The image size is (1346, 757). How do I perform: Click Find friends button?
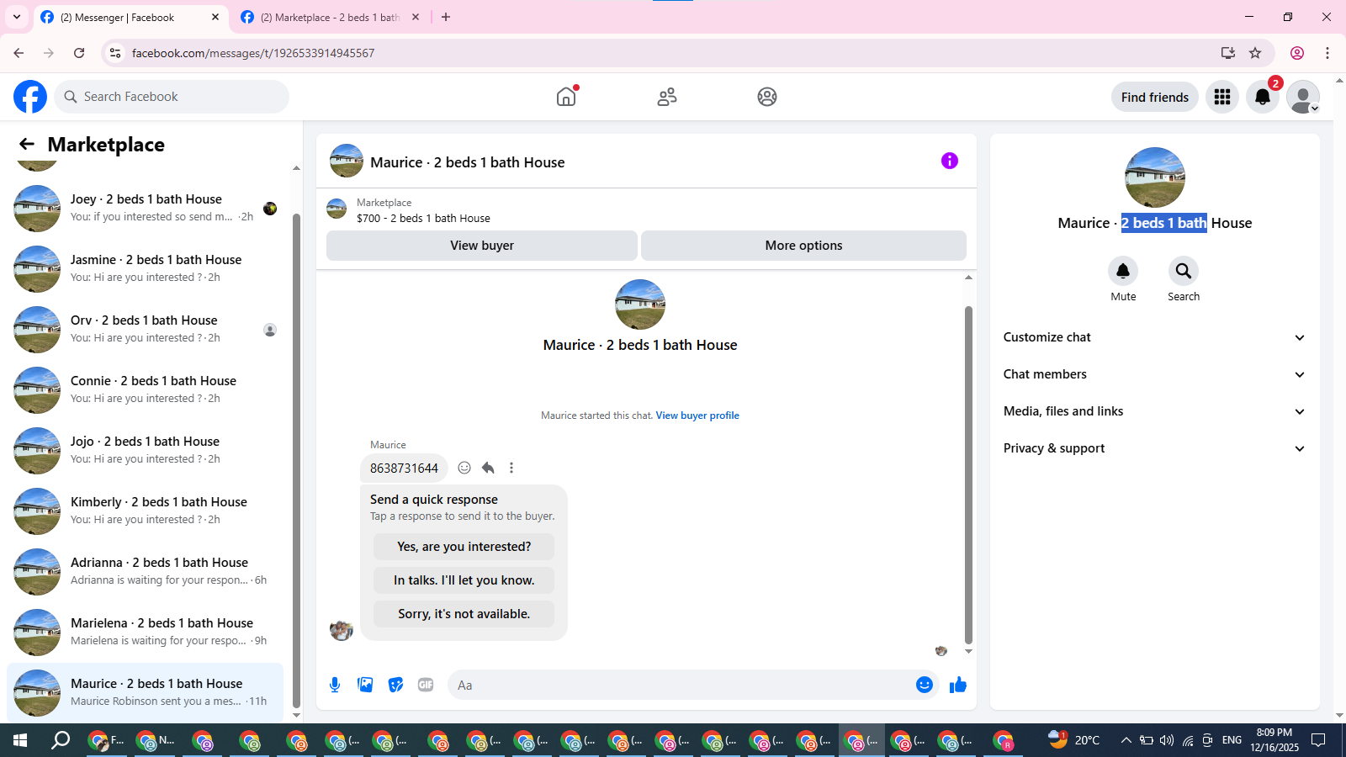click(x=1155, y=97)
